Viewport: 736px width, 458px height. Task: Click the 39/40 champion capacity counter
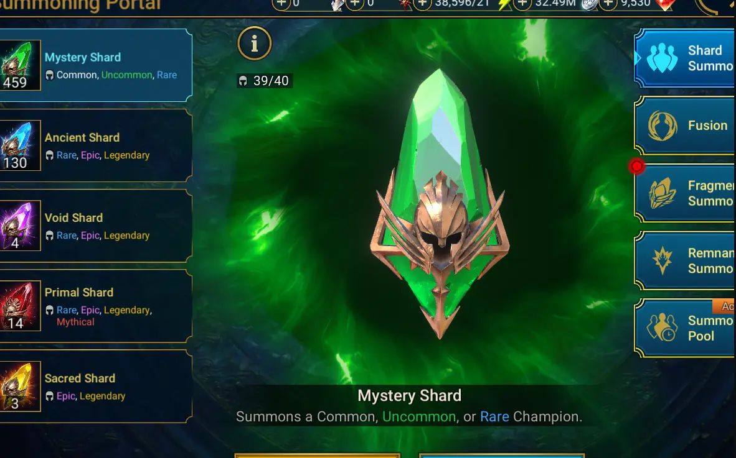(x=265, y=81)
